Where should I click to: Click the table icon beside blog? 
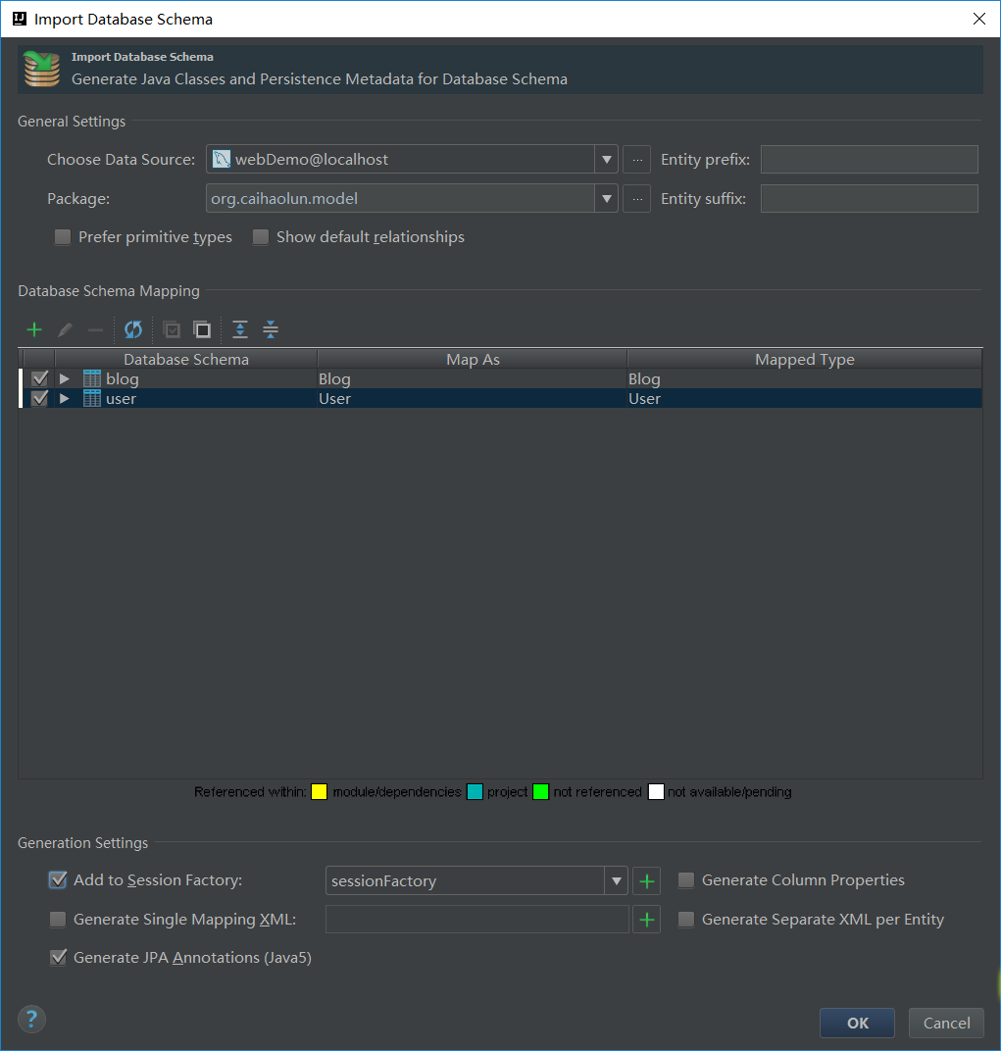(x=92, y=378)
